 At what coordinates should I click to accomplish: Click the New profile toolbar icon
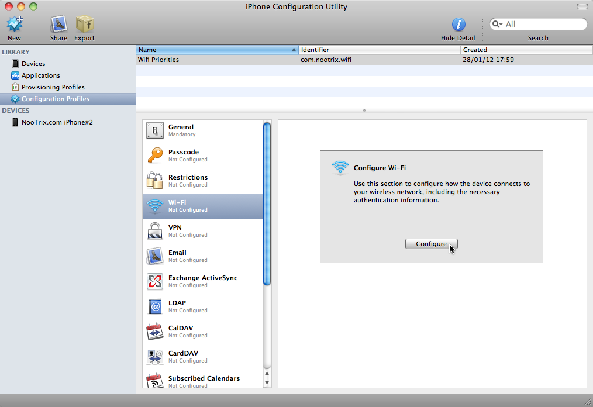tap(15, 24)
